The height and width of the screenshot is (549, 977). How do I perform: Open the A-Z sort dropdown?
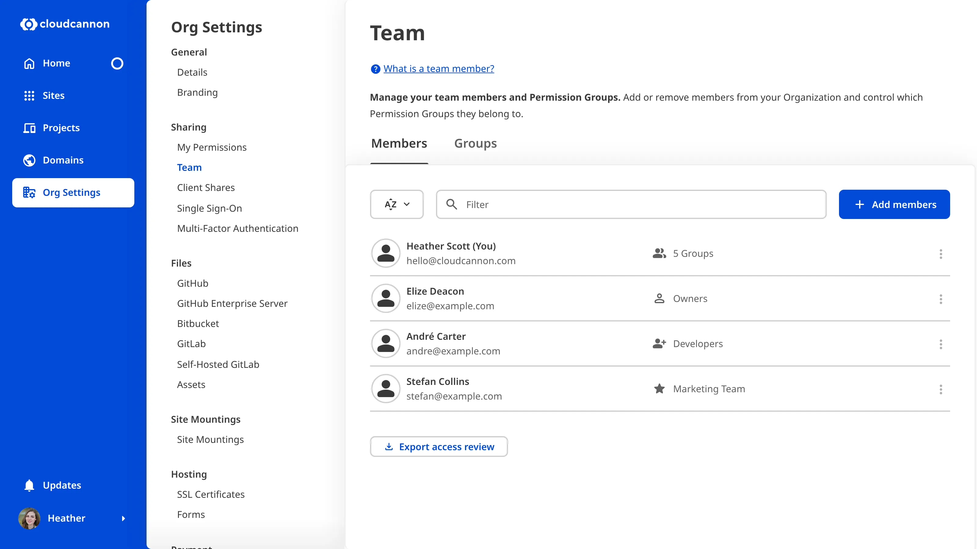point(397,204)
